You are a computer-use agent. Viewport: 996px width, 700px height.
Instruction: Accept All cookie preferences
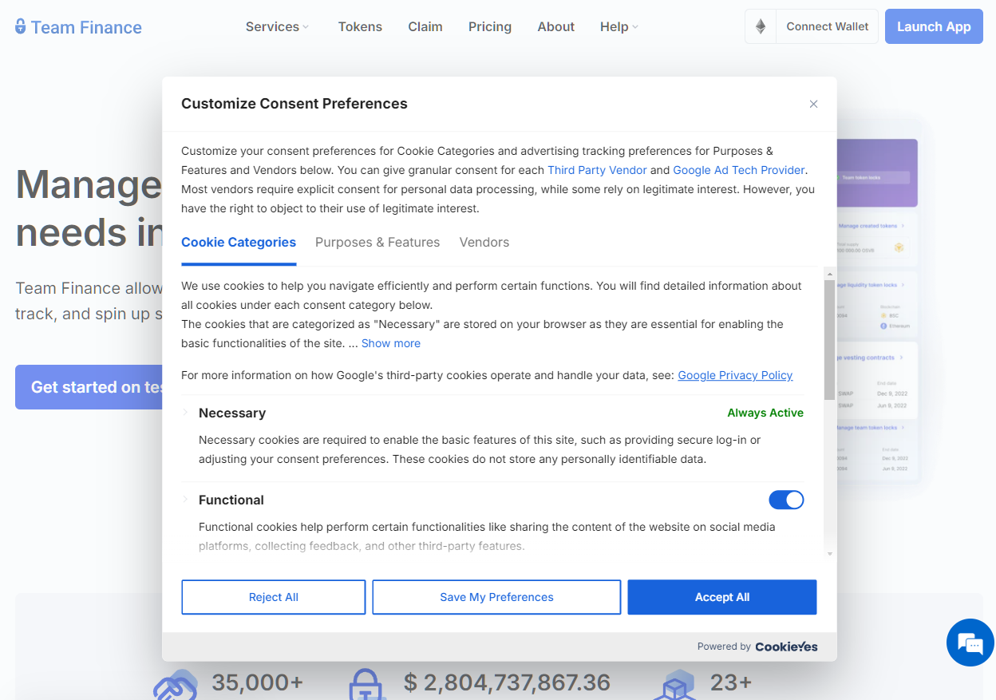click(721, 596)
